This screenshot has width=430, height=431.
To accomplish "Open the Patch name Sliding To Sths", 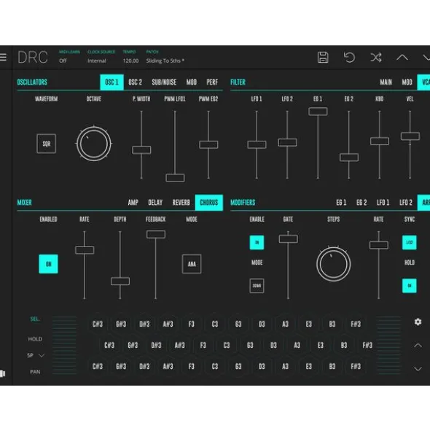I will coord(165,61).
